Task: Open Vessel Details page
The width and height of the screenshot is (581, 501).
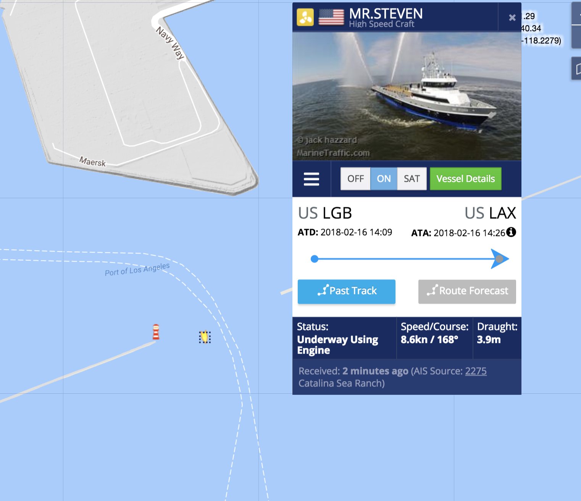Action: coord(465,179)
